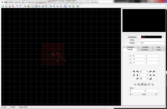The width and height of the screenshot is (167, 109).
Task: Activate the Rotate triangle mode
Action: (40, 6)
